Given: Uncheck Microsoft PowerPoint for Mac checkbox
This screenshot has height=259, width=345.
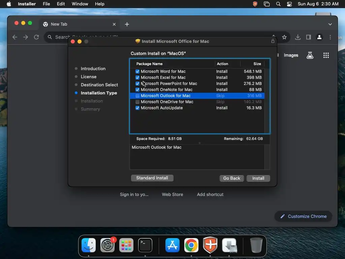Looking at the screenshot, I should pos(137,84).
